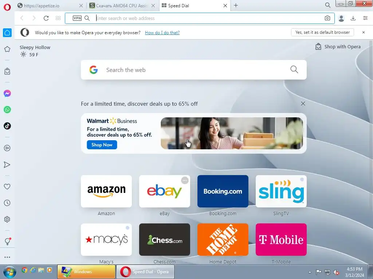
Task: Open the Amazon speed dial tile
Action: click(x=106, y=191)
